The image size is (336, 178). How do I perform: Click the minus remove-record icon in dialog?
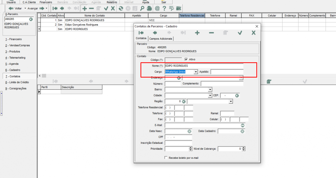pos(211,33)
